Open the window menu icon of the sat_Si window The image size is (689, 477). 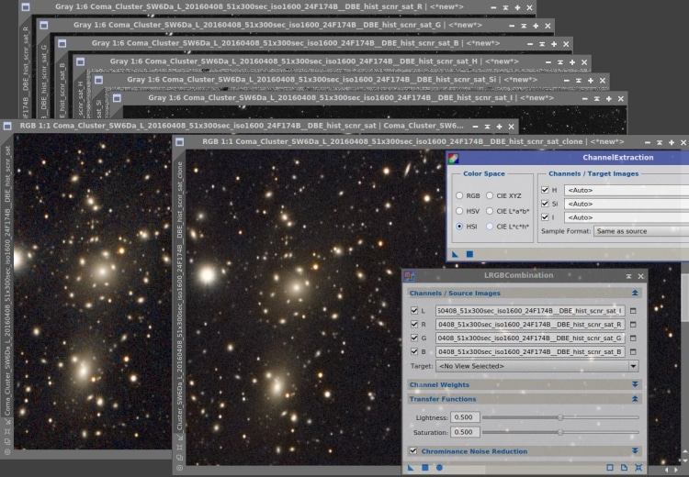pos(98,80)
